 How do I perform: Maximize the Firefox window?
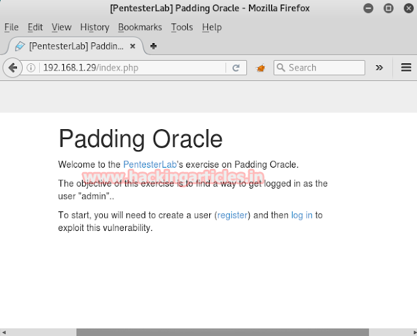[388, 8]
